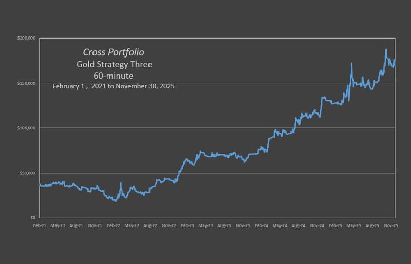This screenshot has width=411, height=264.
Task: Select the May-25 x-axis label
Action: [354, 225]
